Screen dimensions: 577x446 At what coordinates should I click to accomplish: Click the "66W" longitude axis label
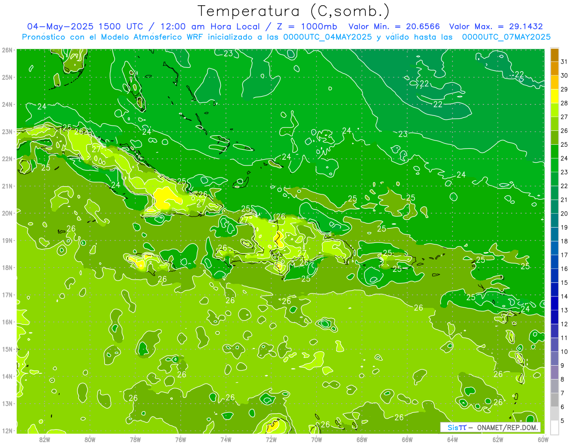tap(407, 439)
